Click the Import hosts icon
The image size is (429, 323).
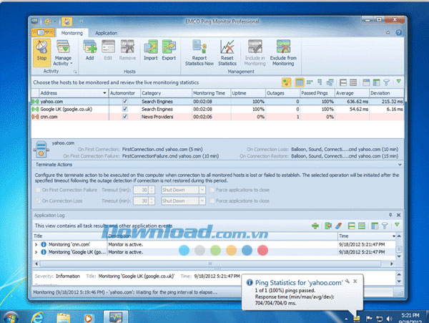(x=150, y=49)
